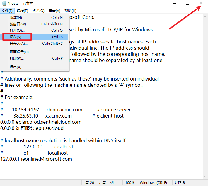Image resolution: width=208 pixels, height=186 pixels.
Task: Collapse the open 文件(F) menu
Action: (7, 11)
